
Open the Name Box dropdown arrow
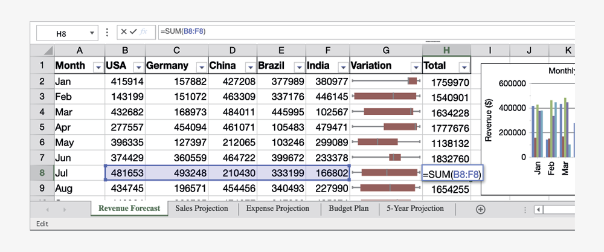pyautogui.click(x=92, y=33)
